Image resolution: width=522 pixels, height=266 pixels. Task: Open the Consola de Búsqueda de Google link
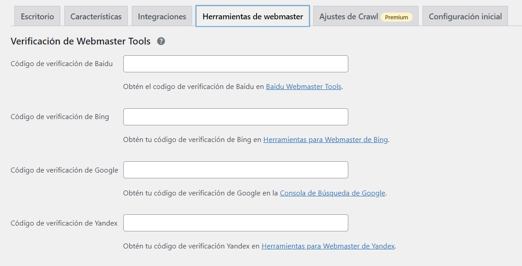click(332, 193)
